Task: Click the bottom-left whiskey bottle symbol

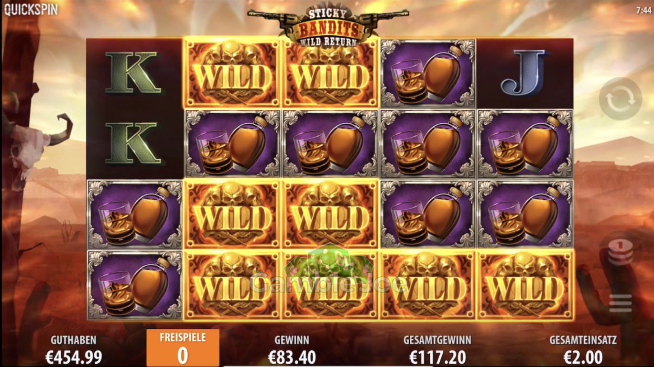Action: click(x=135, y=285)
